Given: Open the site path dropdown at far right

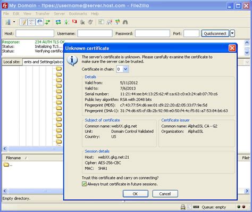Looking at the screenshot, I should coord(247,62).
